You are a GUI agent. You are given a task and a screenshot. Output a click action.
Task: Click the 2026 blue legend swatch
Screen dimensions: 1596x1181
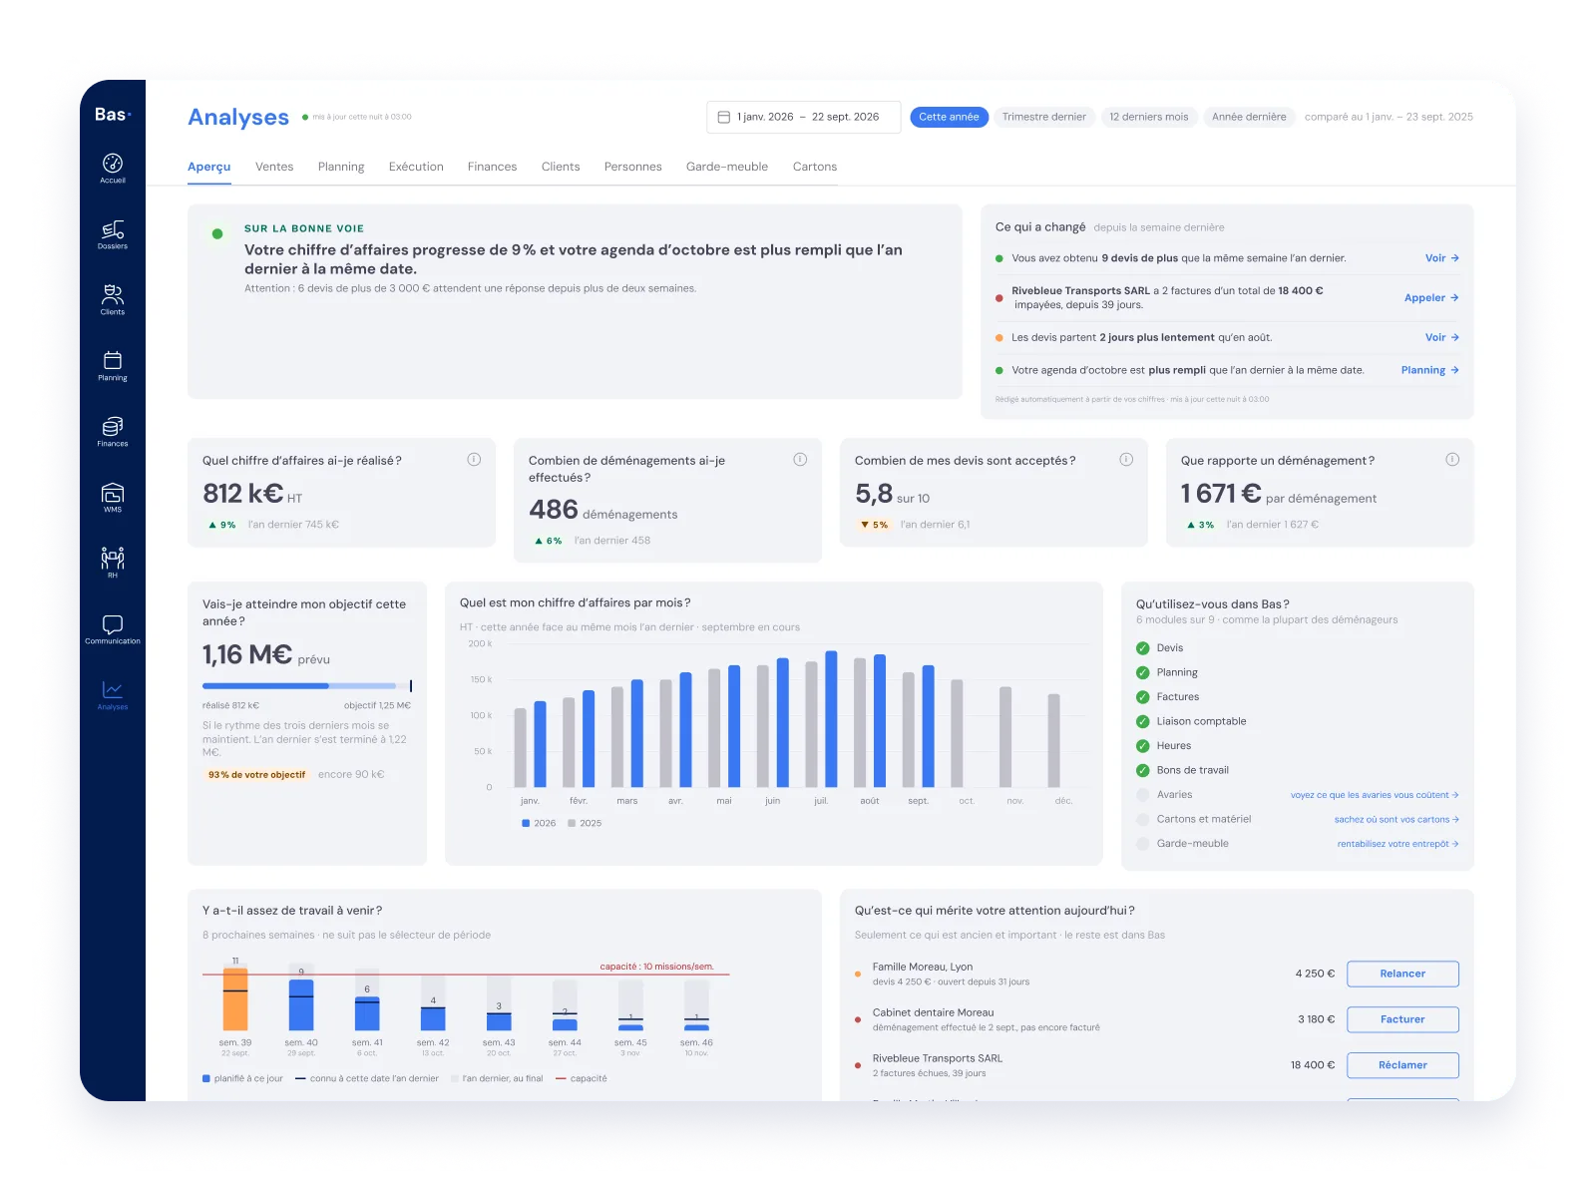coord(526,824)
